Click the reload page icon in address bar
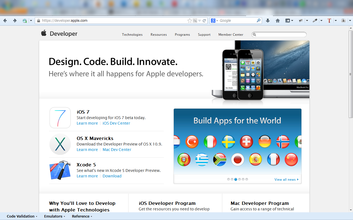The width and height of the screenshot is (353, 220). point(204,21)
